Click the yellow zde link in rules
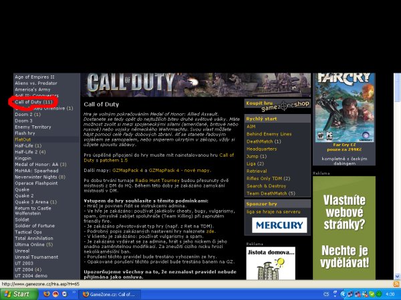Image resolution: width=401 pixels, height=300 pixels. [x=211, y=231]
